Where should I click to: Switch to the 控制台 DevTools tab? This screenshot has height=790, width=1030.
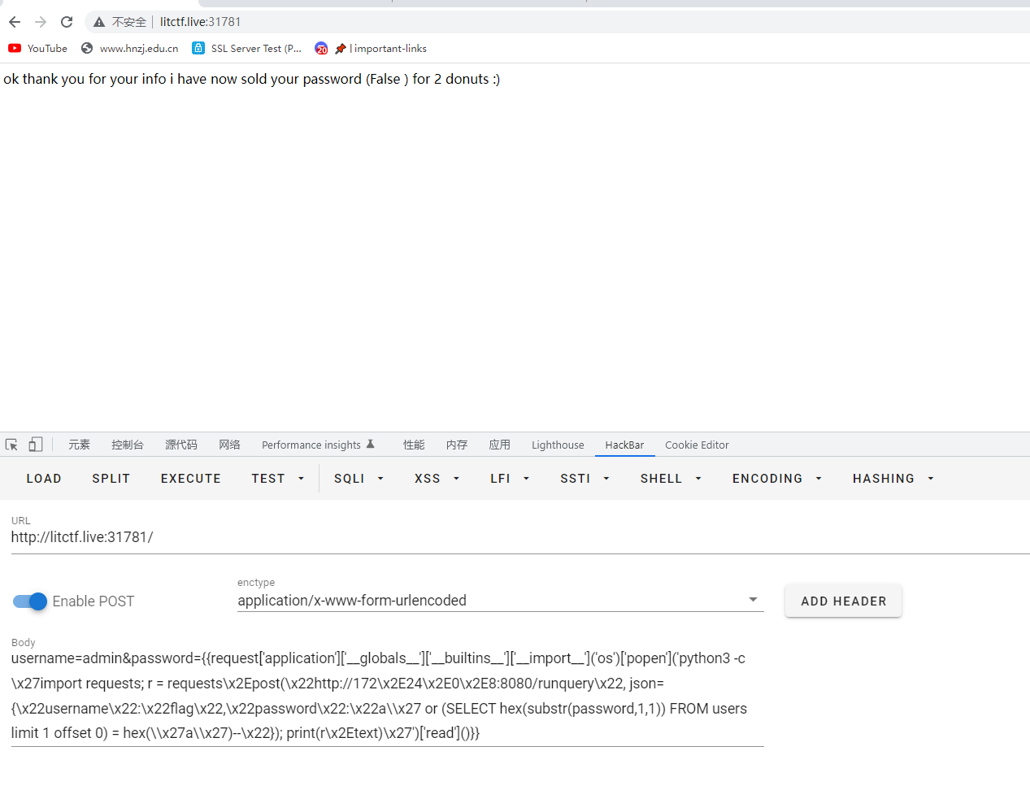(x=128, y=445)
